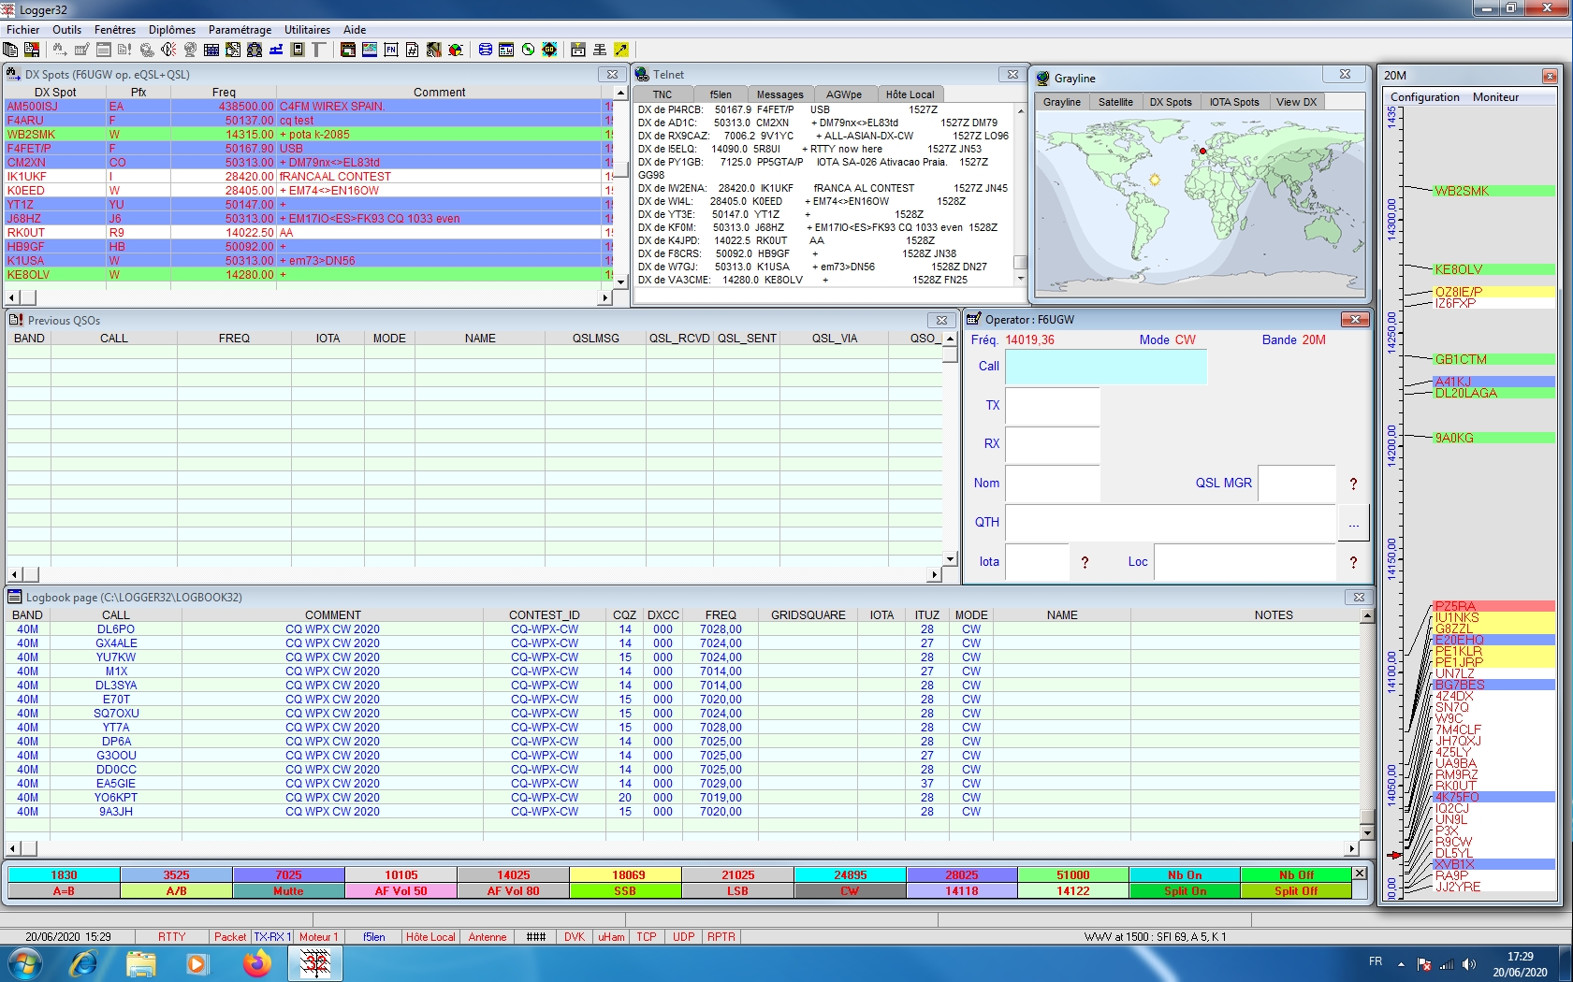Click the world map picture toolbar icon
Viewport: 1573px width, 982px height.
click(370, 50)
